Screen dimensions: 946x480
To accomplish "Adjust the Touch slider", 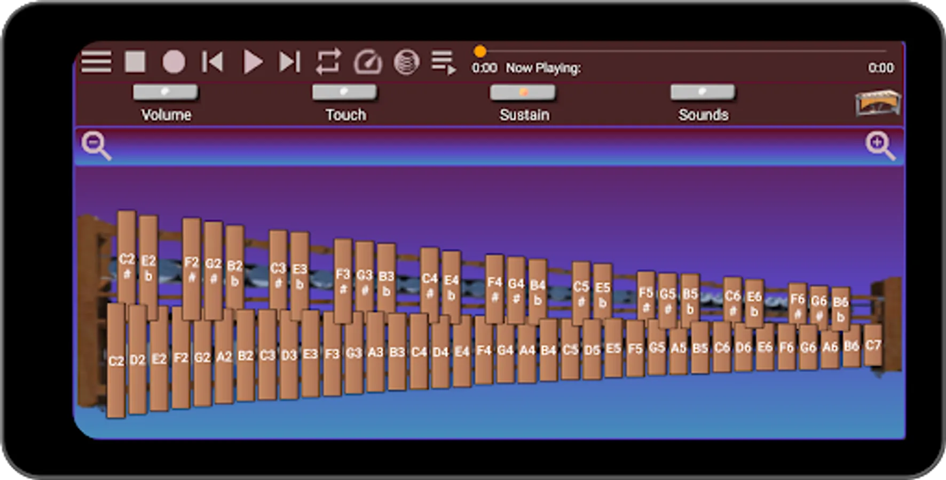I will point(344,92).
